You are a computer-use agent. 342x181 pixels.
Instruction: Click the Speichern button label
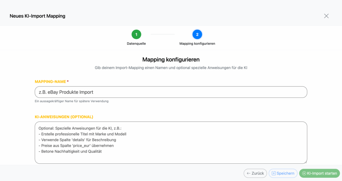285,173
